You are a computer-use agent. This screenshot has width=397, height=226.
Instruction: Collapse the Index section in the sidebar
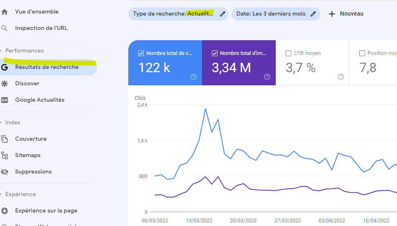pos(1,123)
